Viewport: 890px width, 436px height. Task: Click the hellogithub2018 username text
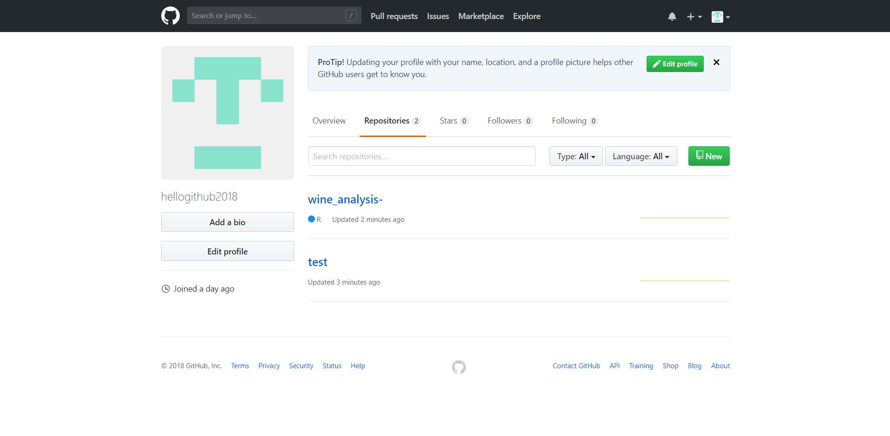[x=199, y=196]
